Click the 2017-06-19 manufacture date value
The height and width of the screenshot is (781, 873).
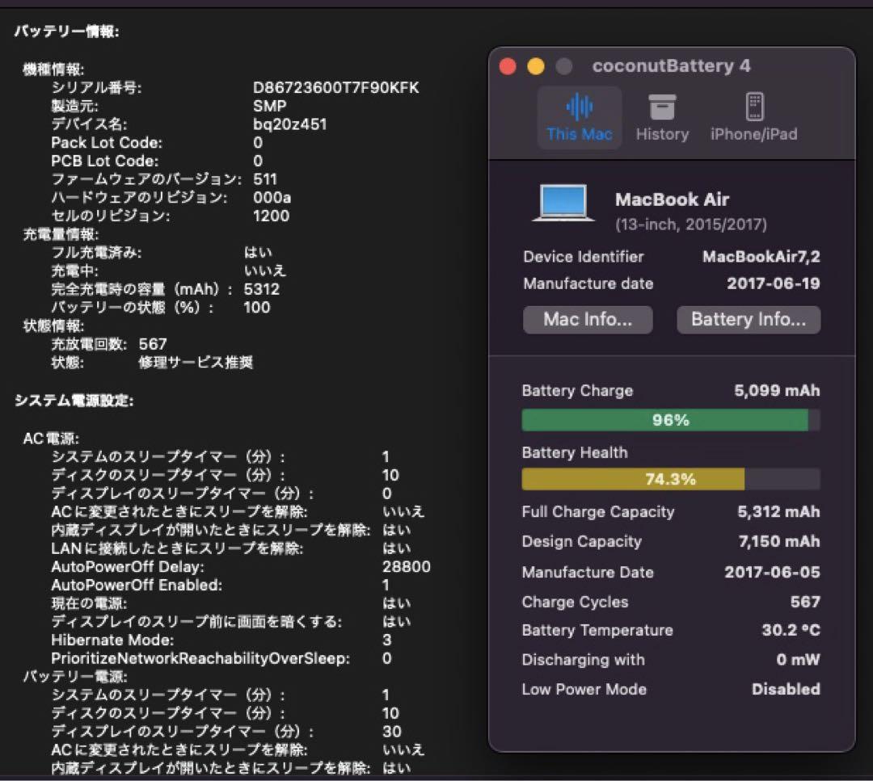(772, 283)
